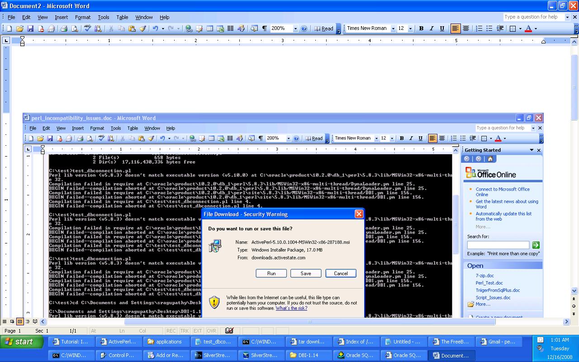Screen dimensions: 579x362
Task: Click the Document2 horizontal scrollbar thumb
Action: pos(310,322)
